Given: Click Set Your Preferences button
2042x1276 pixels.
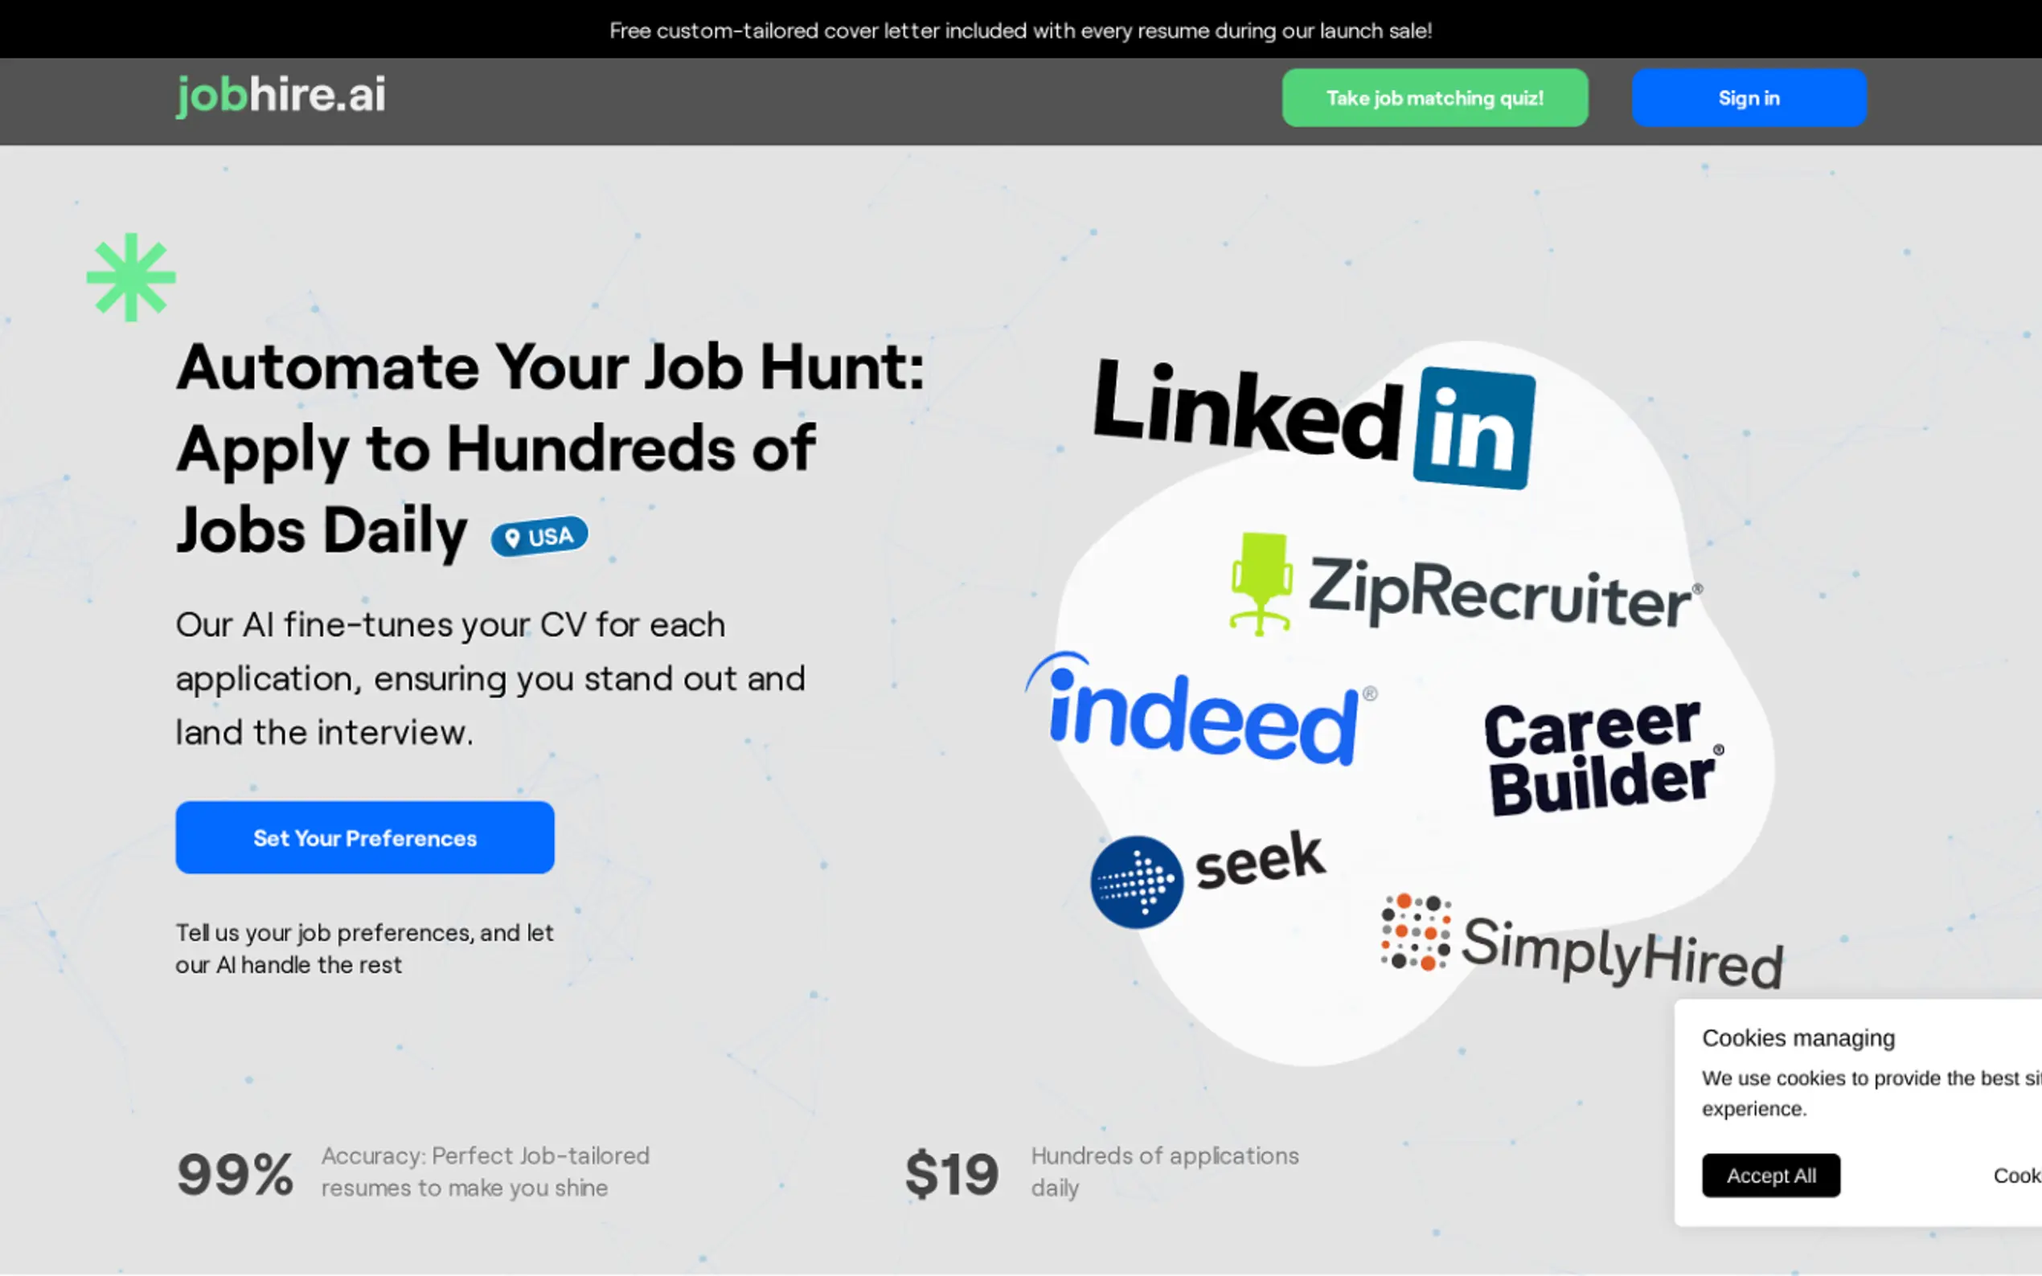Looking at the screenshot, I should (x=365, y=838).
